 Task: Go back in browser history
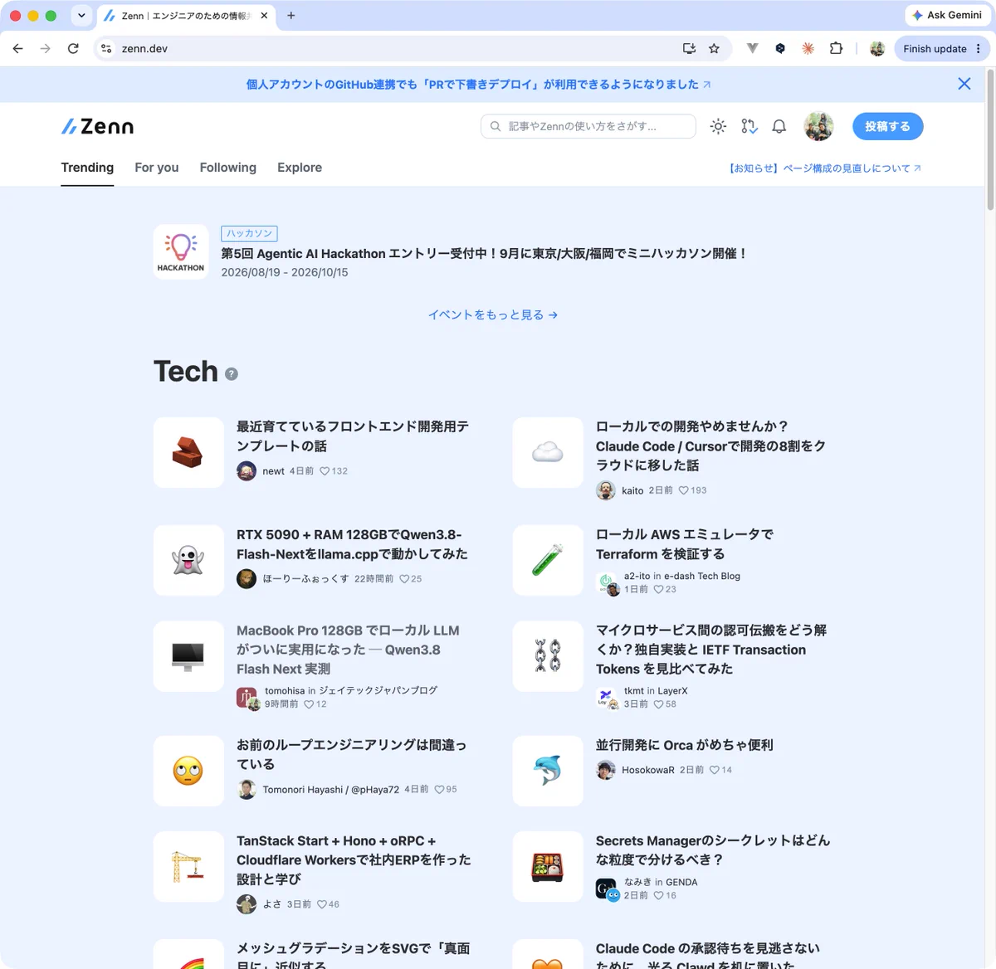tap(18, 49)
